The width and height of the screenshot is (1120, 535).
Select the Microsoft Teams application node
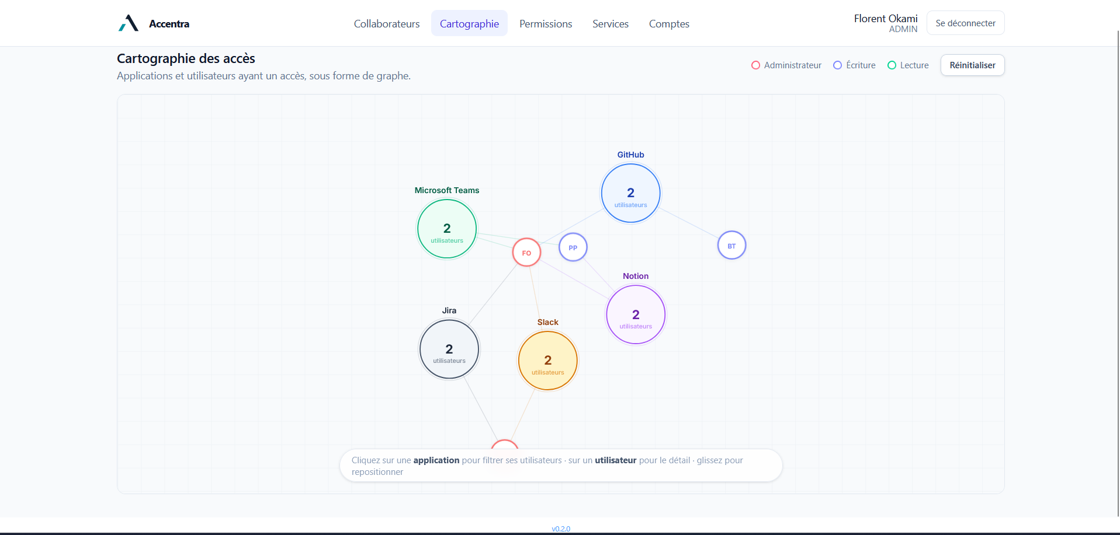pyautogui.click(x=447, y=229)
